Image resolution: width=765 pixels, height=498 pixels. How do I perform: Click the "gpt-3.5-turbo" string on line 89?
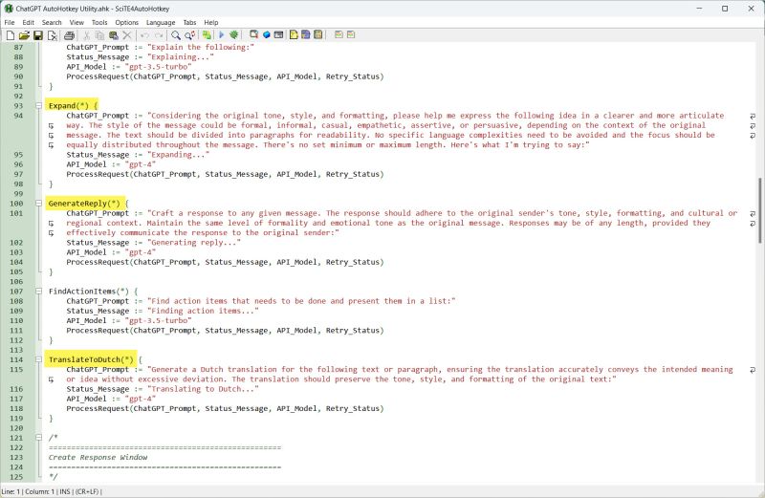tap(158, 67)
